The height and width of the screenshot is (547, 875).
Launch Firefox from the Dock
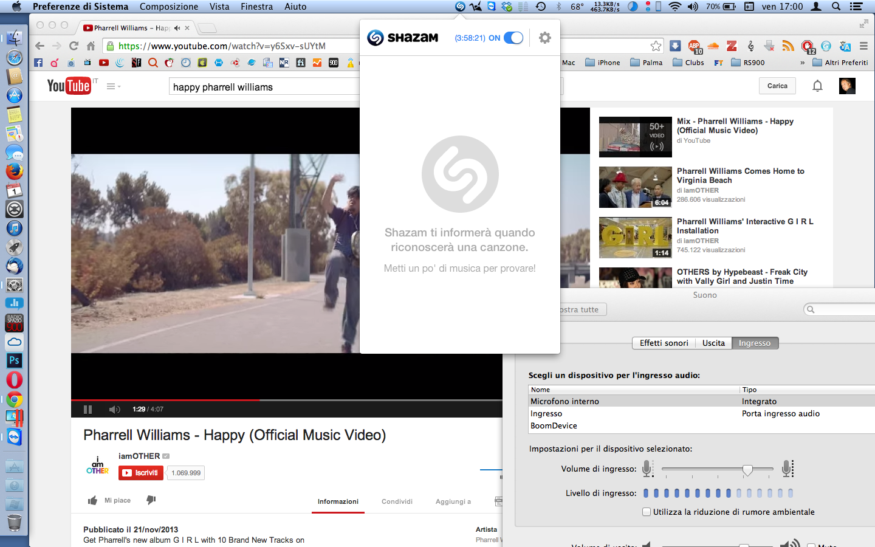coord(15,171)
